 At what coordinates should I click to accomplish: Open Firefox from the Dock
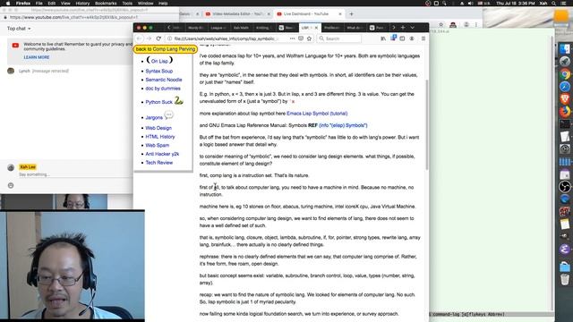(565, 111)
